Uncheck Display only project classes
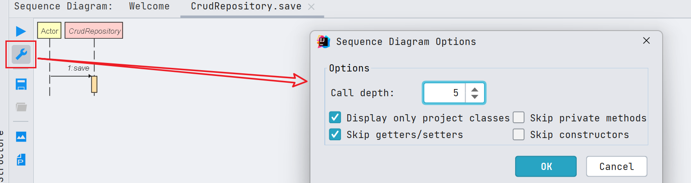 point(335,118)
